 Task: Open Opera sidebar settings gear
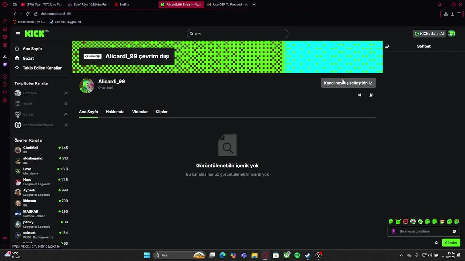tap(5, 100)
